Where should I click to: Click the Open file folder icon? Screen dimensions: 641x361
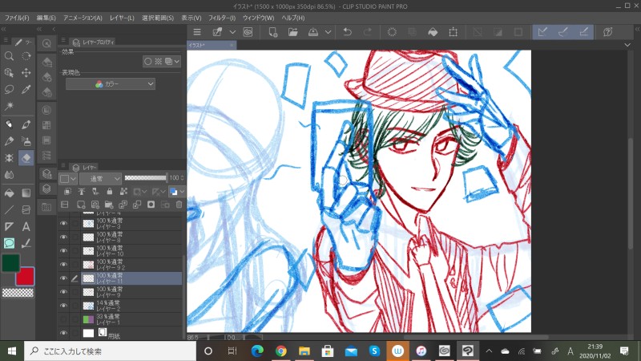coord(293,32)
